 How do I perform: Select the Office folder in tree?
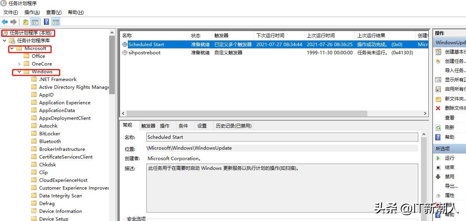(x=38, y=56)
